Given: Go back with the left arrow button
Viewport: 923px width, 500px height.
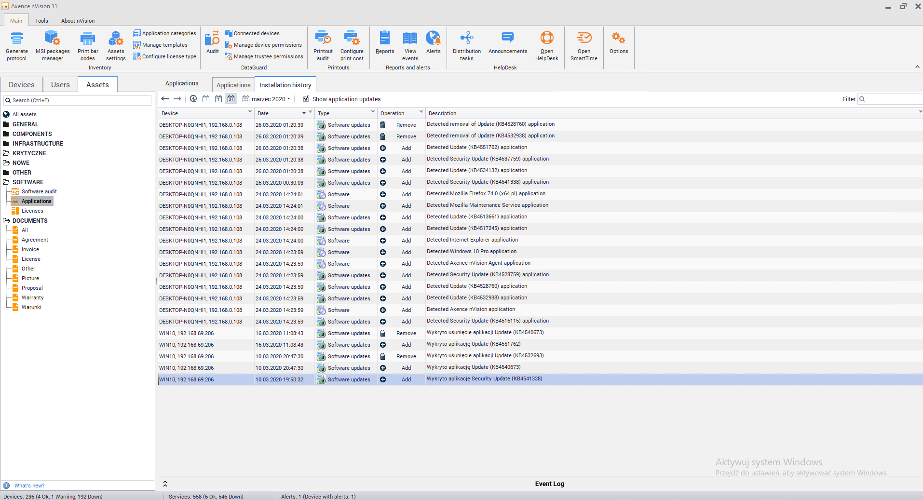Looking at the screenshot, I should coord(165,99).
